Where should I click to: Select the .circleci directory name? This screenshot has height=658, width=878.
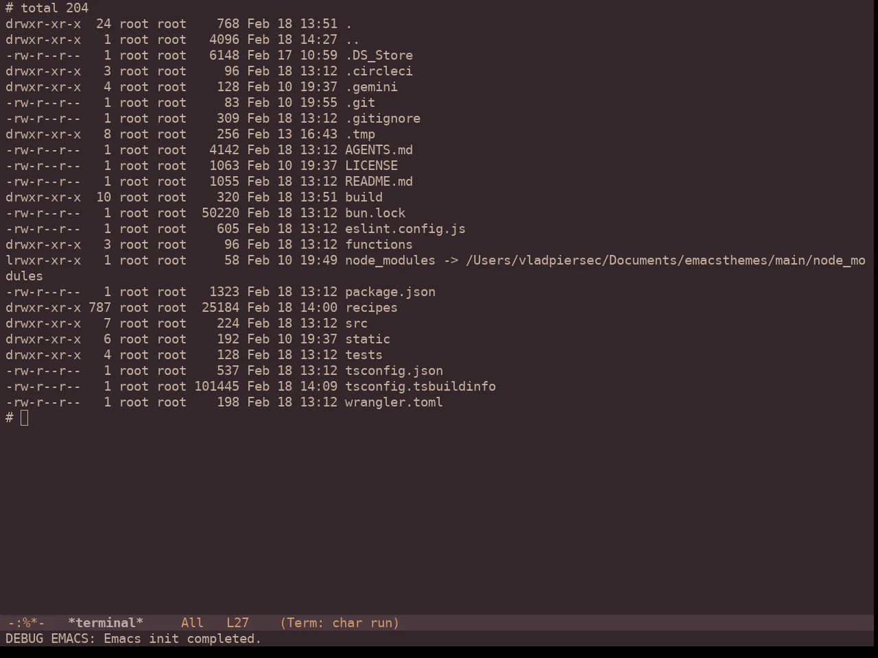[x=379, y=71]
